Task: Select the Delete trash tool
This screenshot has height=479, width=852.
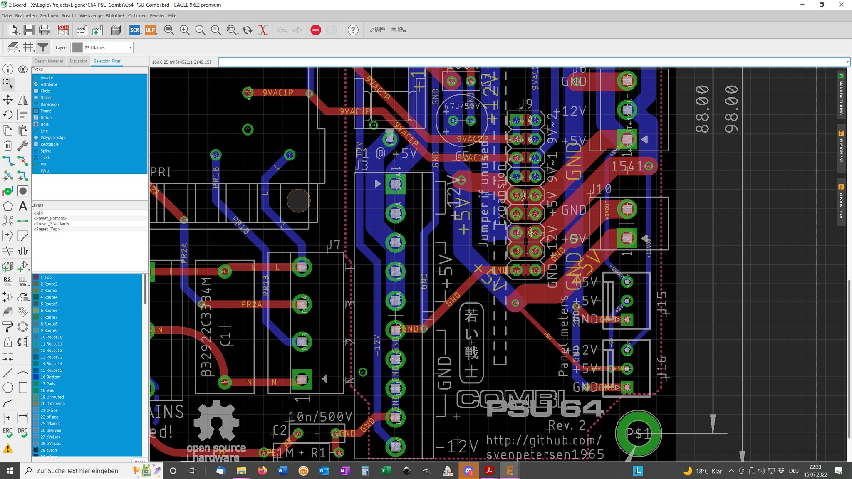Action: pyautogui.click(x=8, y=145)
